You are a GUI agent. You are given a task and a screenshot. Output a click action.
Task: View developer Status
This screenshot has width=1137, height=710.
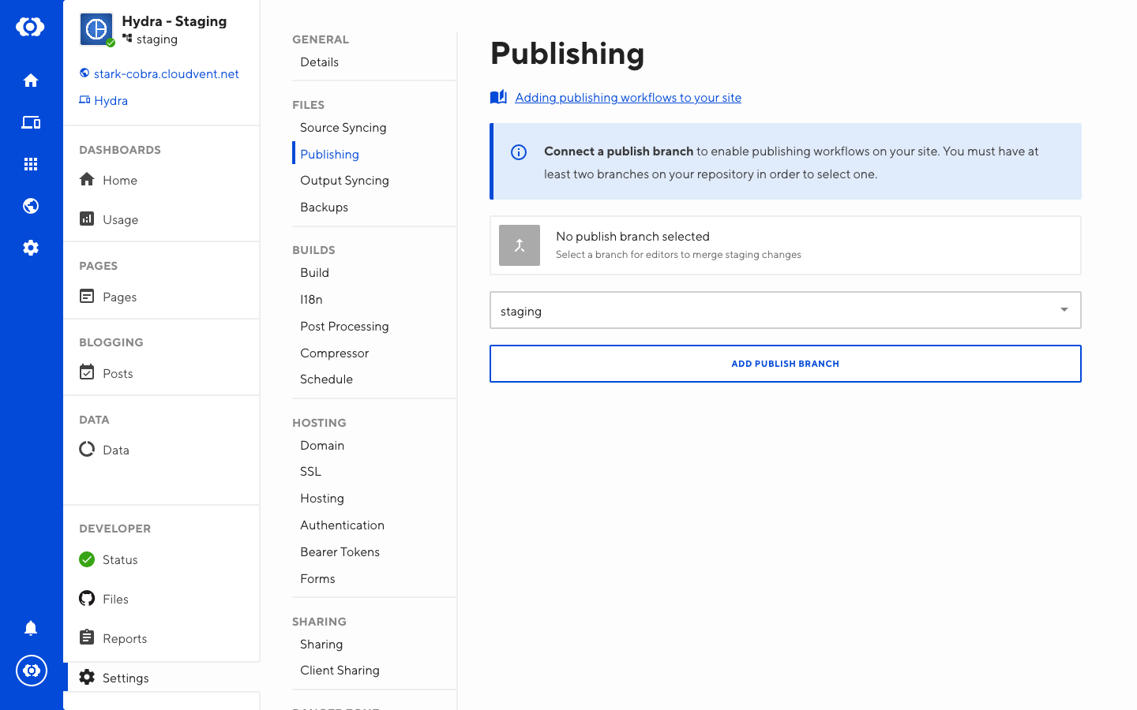click(120, 560)
